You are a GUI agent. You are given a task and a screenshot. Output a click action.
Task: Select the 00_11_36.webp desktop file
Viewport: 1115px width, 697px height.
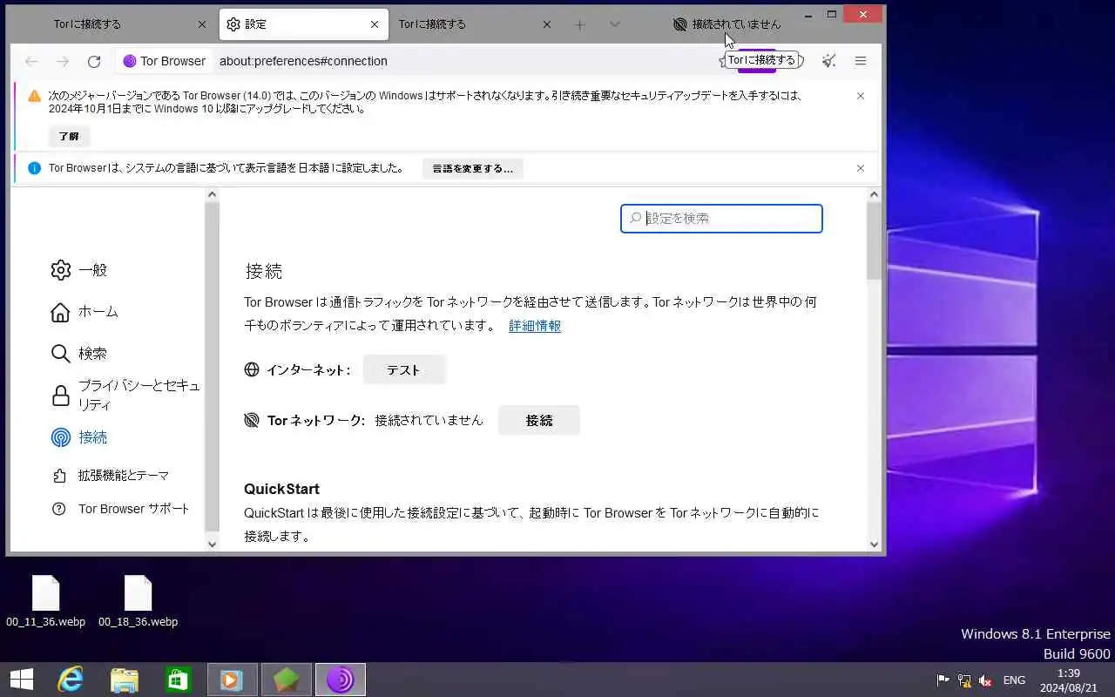[x=46, y=601]
